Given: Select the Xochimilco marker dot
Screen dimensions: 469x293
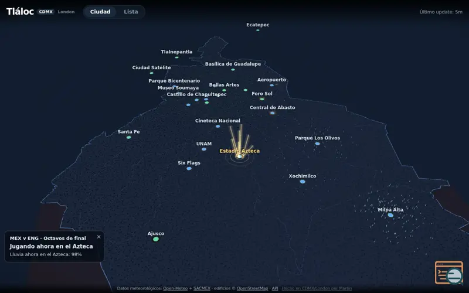Looking at the screenshot, I should coord(303,182).
